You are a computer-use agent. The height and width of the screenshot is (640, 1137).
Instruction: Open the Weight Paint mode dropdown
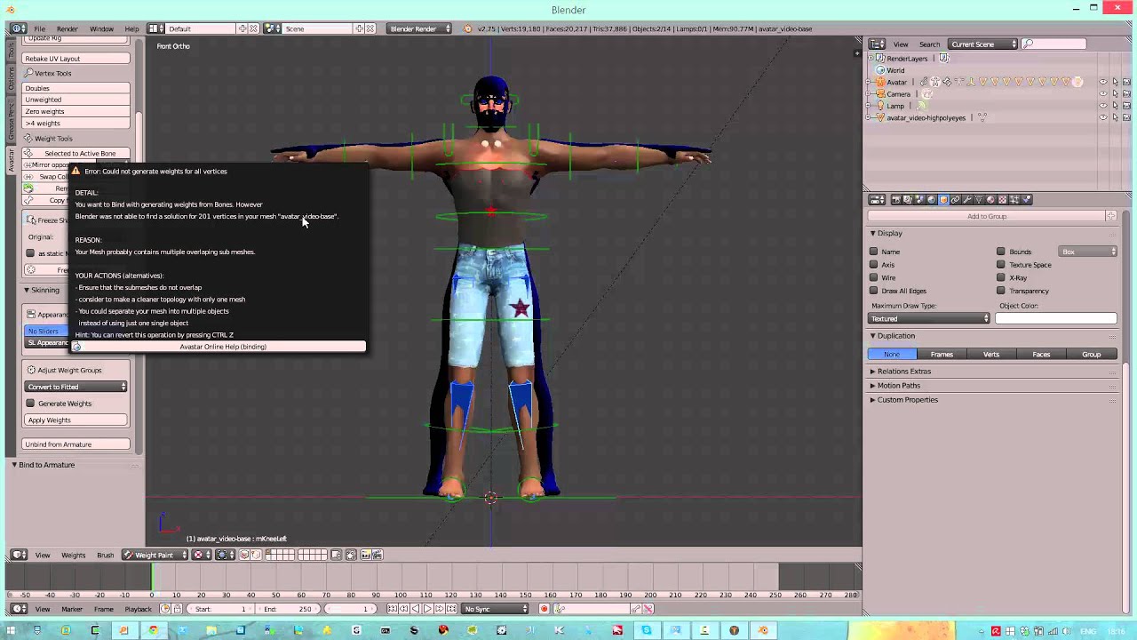tap(155, 555)
